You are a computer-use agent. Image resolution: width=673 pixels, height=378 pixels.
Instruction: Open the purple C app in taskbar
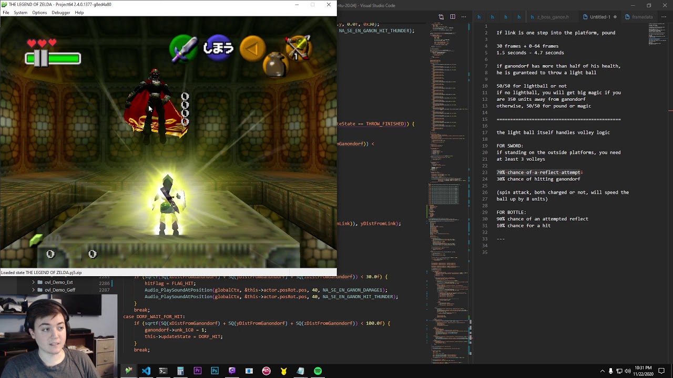click(232, 371)
